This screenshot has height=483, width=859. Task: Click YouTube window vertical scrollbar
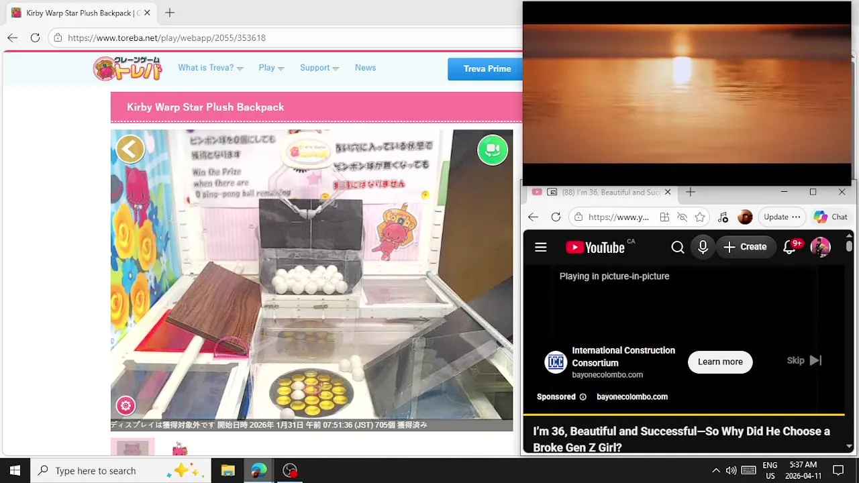click(x=849, y=247)
